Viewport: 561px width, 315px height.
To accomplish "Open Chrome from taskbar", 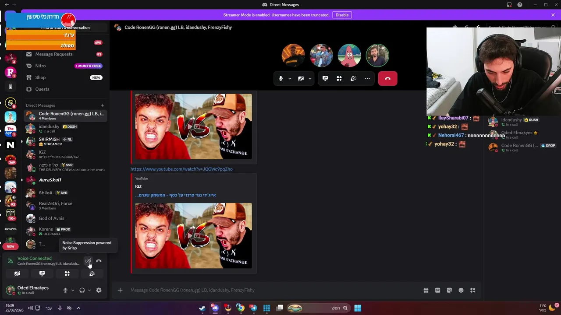I will pos(241,308).
